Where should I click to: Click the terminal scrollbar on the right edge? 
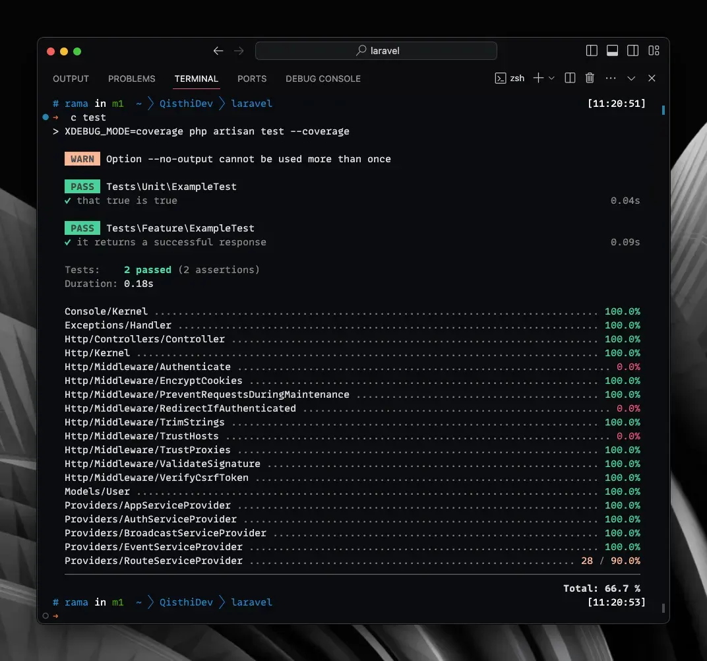coord(662,111)
